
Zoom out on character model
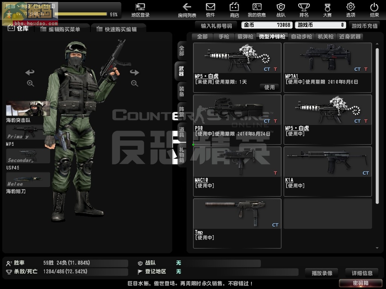point(135,83)
